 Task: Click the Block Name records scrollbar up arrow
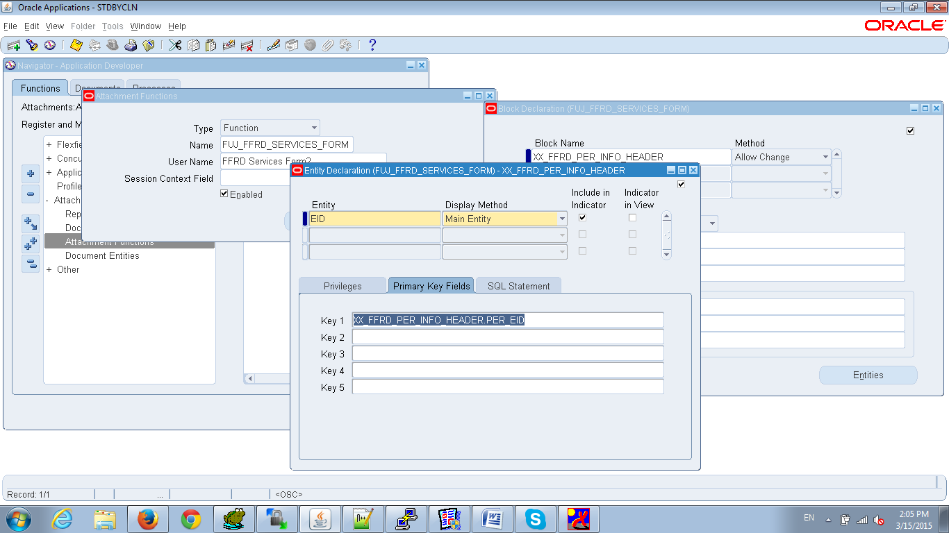point(837,154)
